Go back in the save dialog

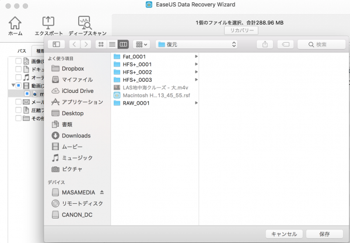[74, 44]
